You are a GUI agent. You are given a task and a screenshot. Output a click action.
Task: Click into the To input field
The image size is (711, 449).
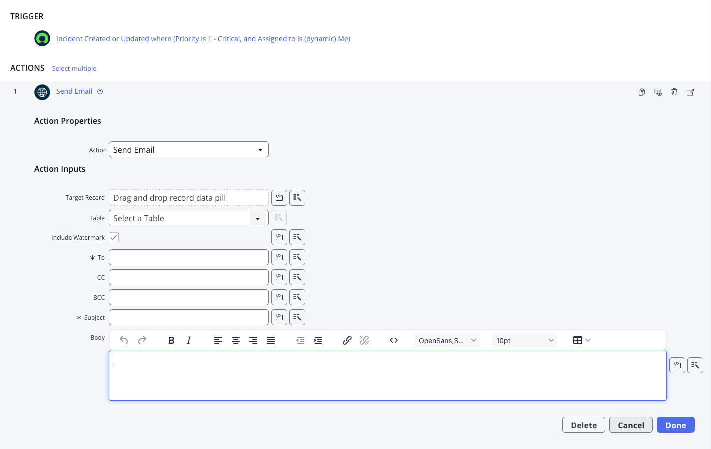click(189, 257)
